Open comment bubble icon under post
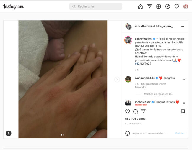 click(135, 111)
